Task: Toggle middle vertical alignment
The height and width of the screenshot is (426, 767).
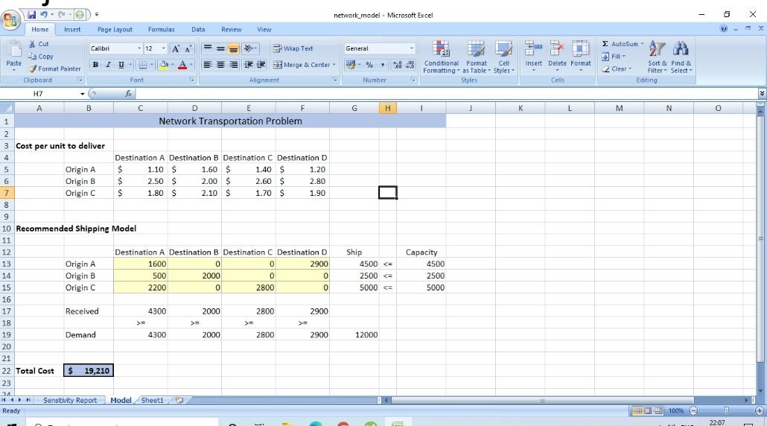Action: click(220, 48)
